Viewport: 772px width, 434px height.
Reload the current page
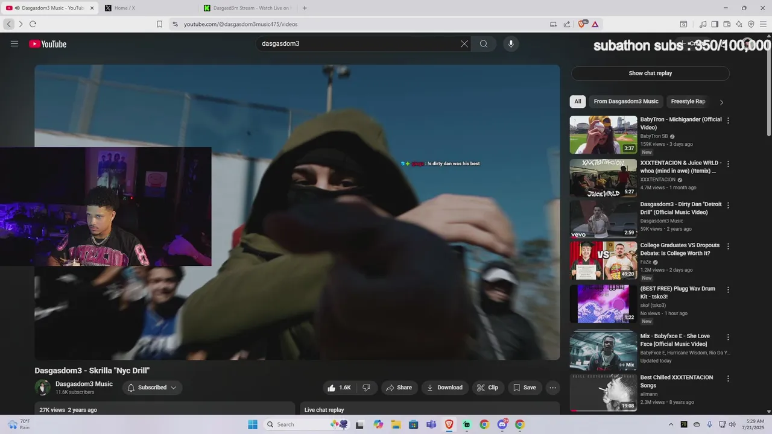[33, 24]
